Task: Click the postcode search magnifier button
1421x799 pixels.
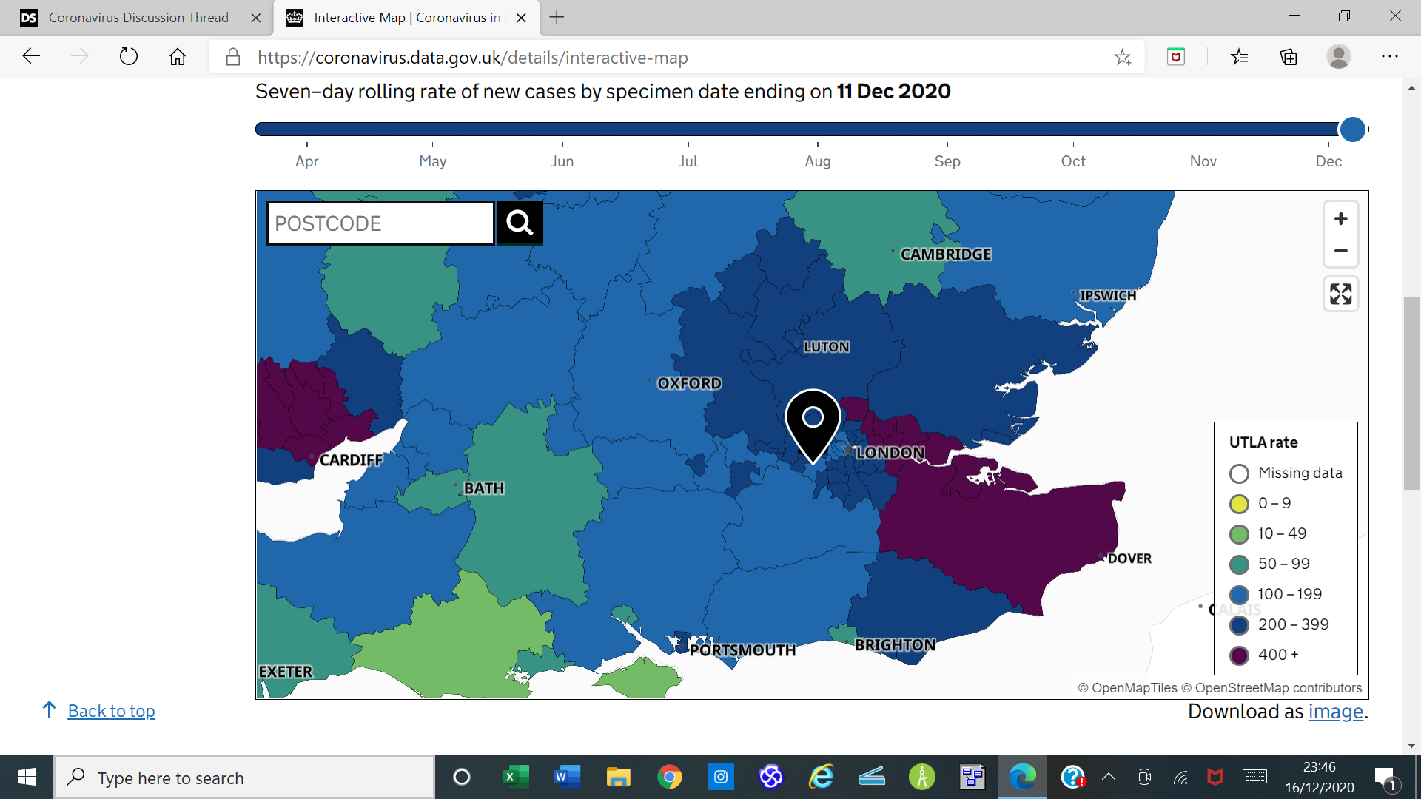Action: coord(520,223)
